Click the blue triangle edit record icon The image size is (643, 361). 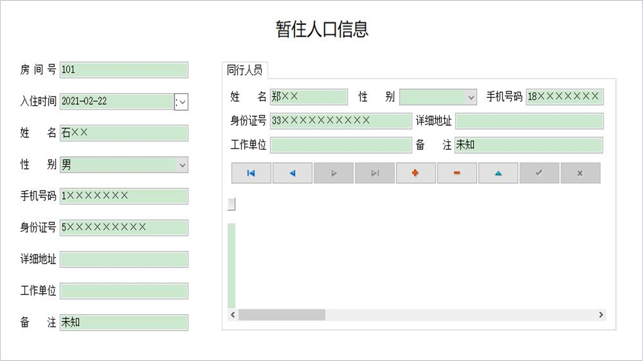[498, 173]
